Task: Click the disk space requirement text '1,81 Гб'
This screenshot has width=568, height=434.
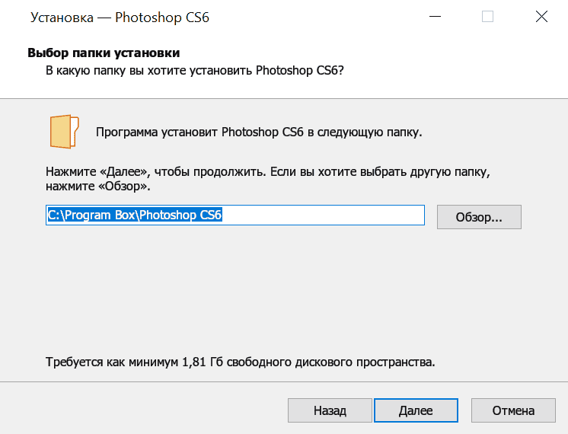Action: (202, 362)
